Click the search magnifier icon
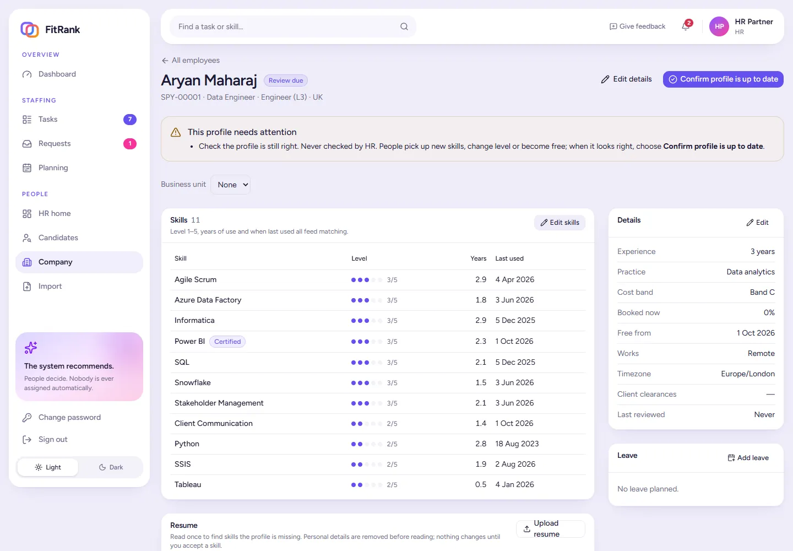Image resolution: width=793 pixels, height=551 pixels. coord(404,26)
